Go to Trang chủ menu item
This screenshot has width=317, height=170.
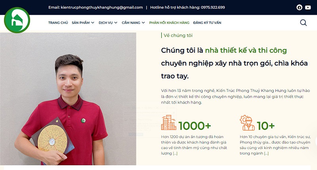[58, 23]
